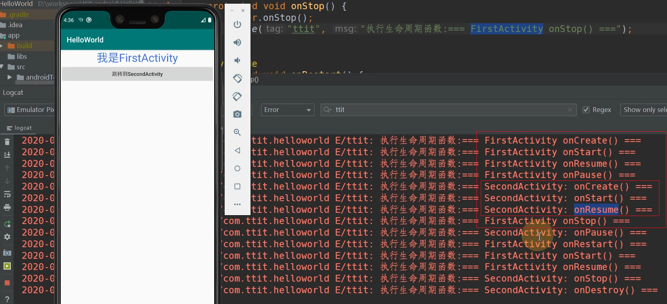Screen dimensions: 667x304
Task: Click the build folder name
Action: (x=24, y=46)
